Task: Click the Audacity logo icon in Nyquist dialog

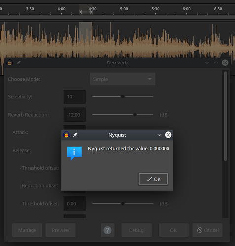Action: coord(67,135)
